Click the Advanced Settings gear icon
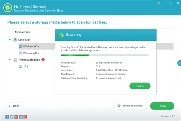Image resolution: width=181 pixels, height=121 pixels. pyautogui.click(x=119, y=106)
